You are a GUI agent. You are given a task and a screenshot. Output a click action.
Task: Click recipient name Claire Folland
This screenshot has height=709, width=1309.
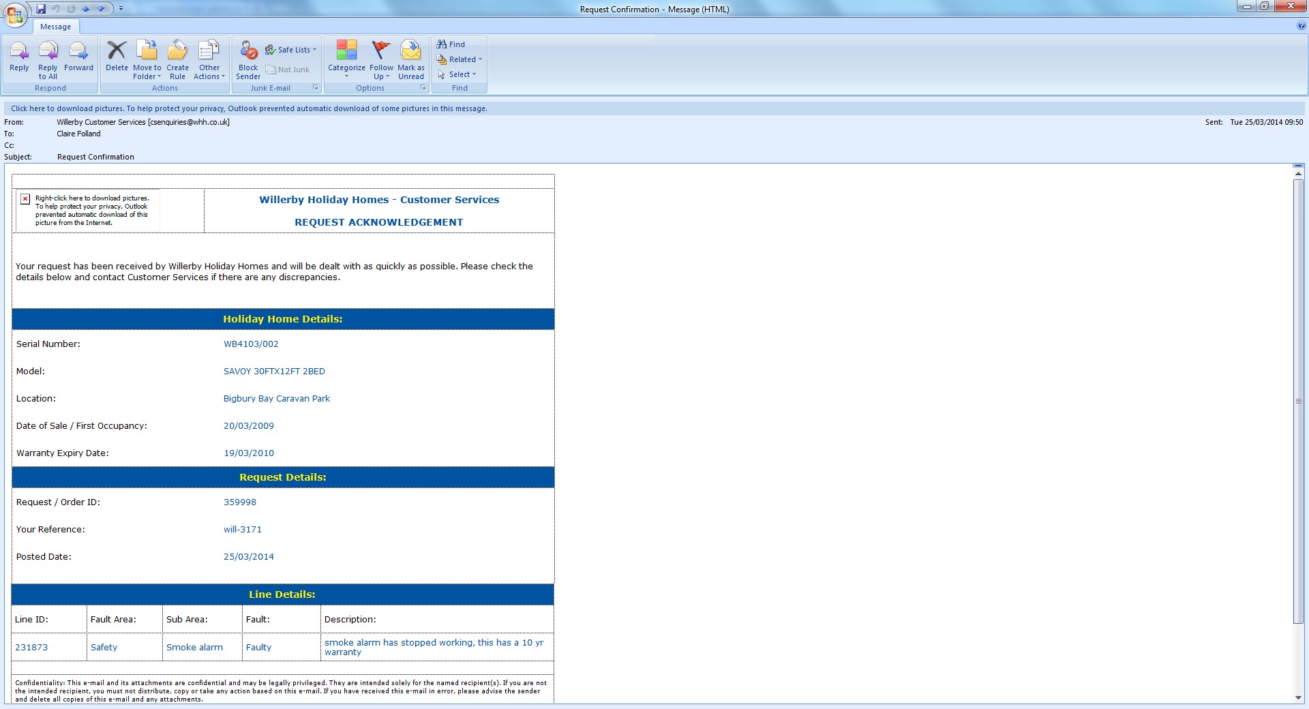click(x=78, y=134)
